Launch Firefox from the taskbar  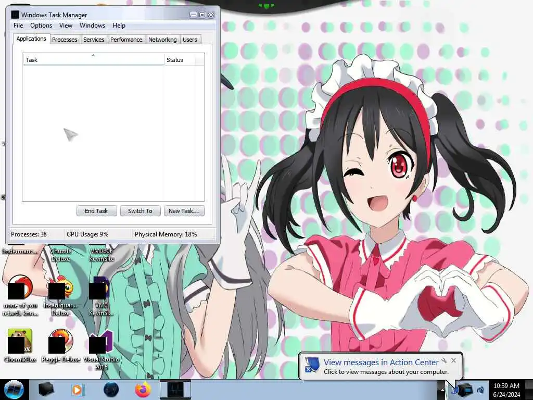click(143, 390)
